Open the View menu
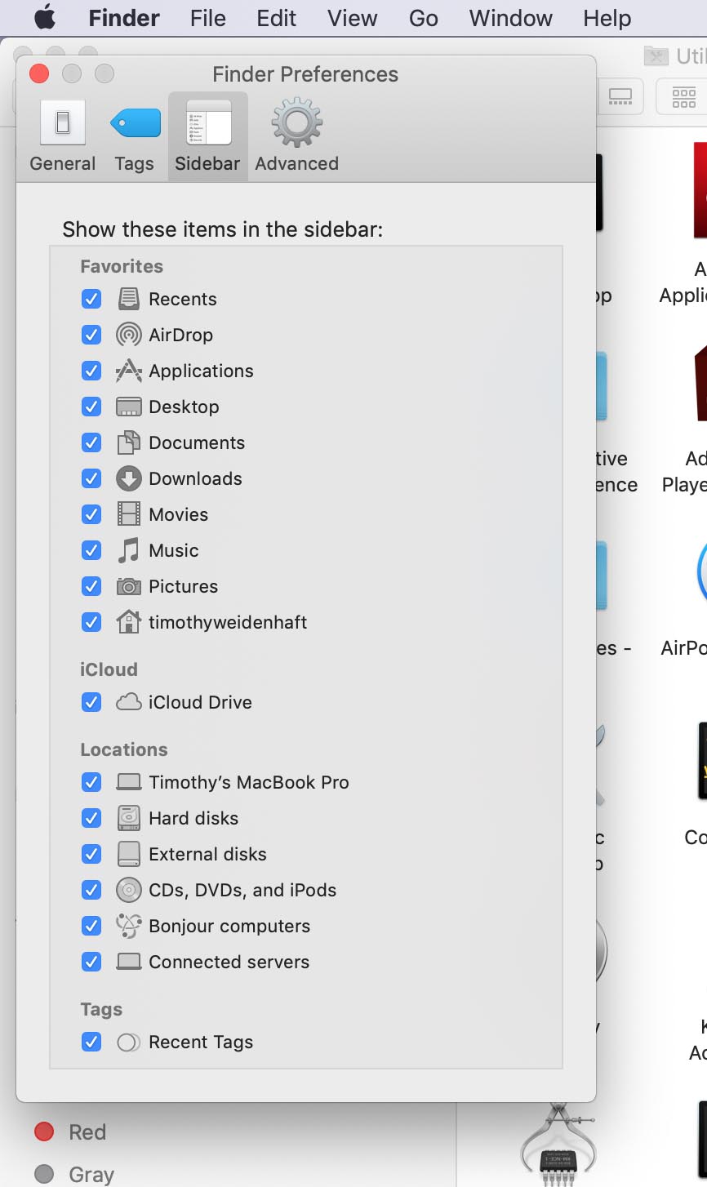707x1187 pixels. click(x=352, y=18)
